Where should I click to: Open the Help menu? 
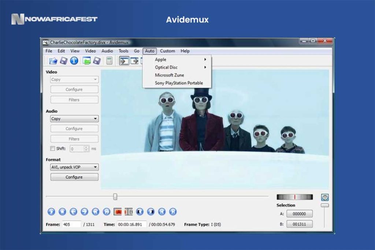(x=185, y=51)
